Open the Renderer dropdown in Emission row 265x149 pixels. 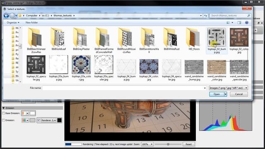click(49, 120)
